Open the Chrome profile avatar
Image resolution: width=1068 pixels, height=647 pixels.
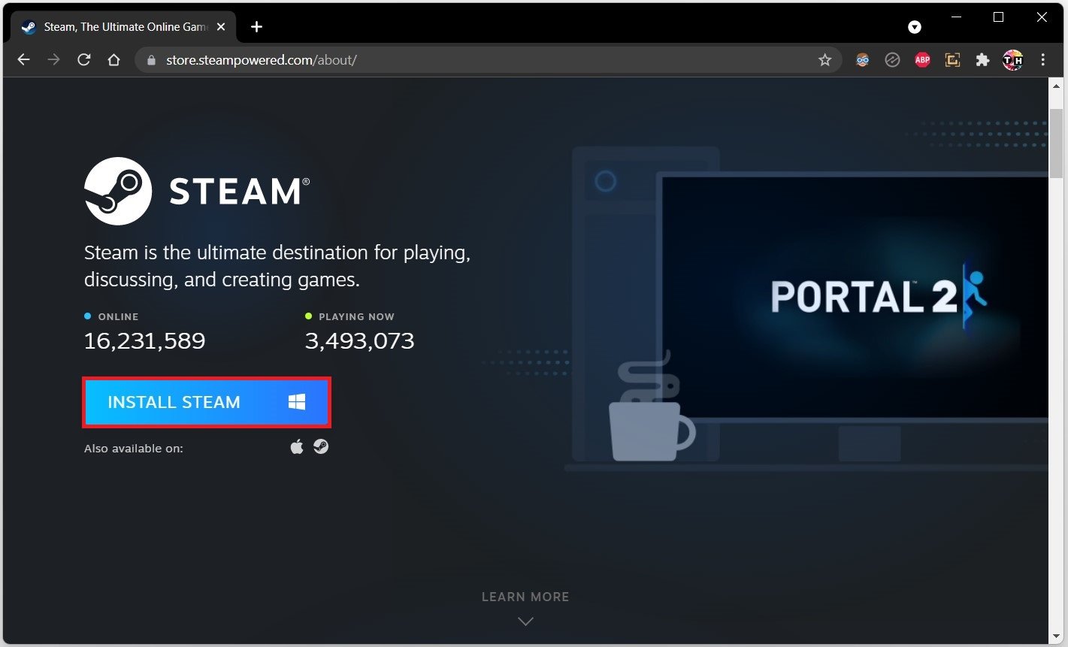(x=1012, y=60)
